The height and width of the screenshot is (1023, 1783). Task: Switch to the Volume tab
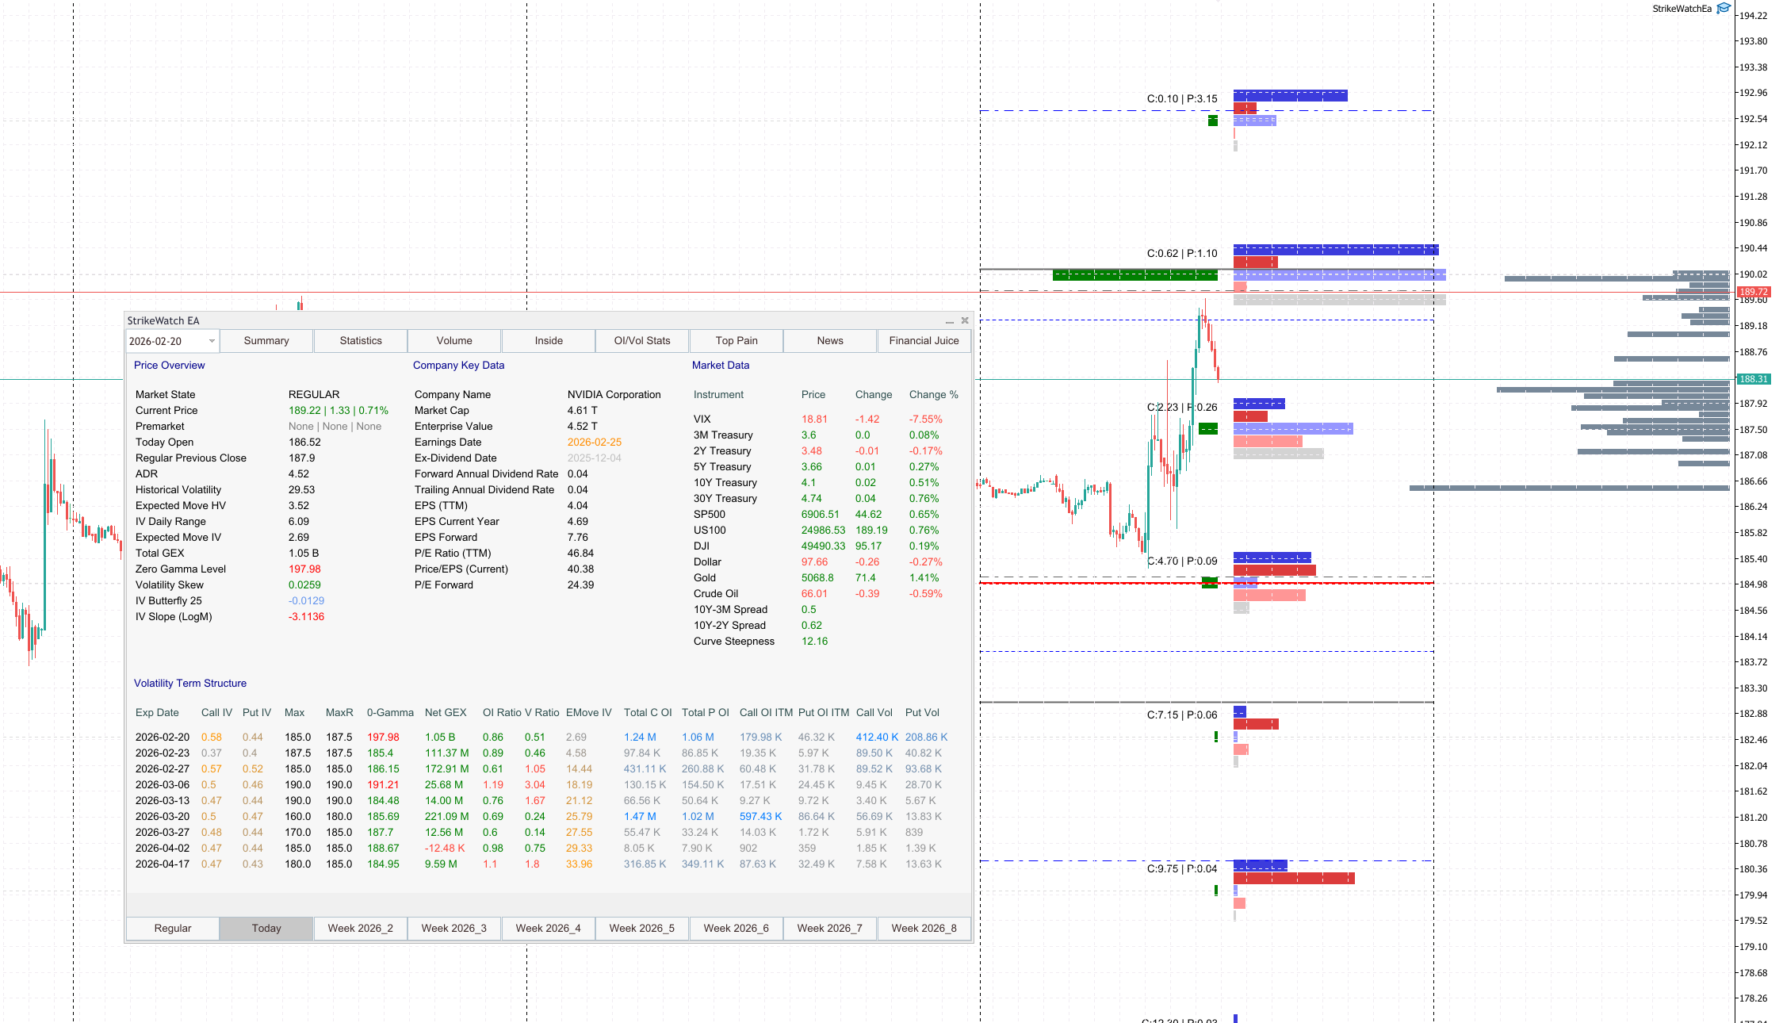[x=453, y=340]
